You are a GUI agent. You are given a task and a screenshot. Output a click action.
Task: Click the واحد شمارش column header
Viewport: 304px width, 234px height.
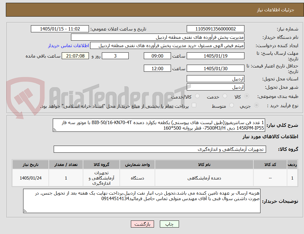point(137,165)
